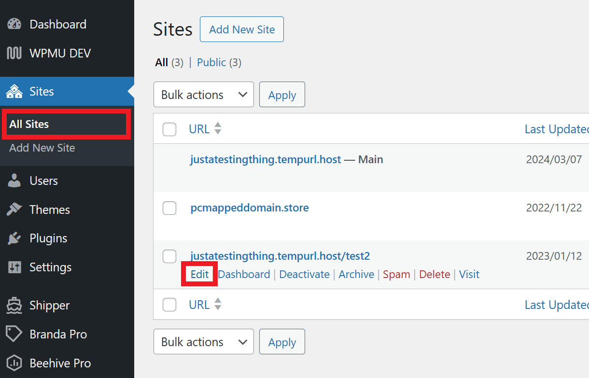Click the Users person icon
Image resolution: width=589 pixels, height=378 pixels.
click(14, 181)
